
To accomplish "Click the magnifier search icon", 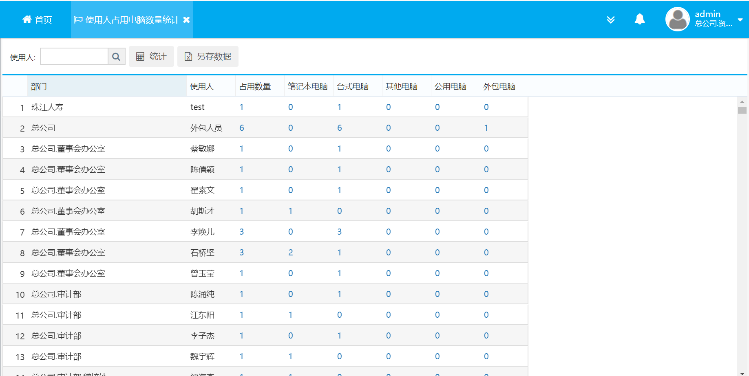I will (116, 57).
